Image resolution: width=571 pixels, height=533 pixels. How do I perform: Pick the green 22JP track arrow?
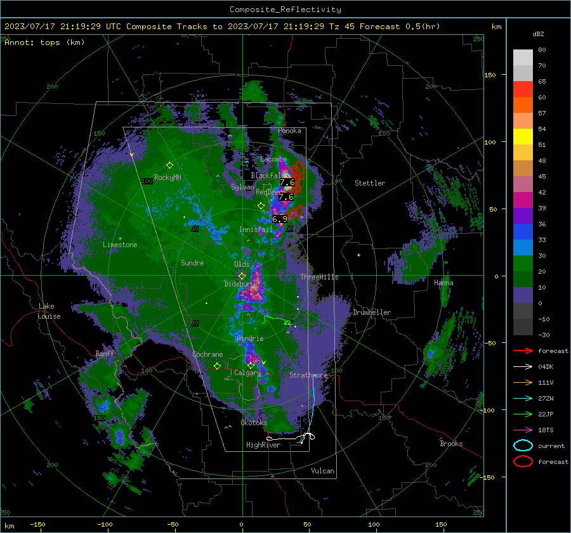[523, 414]
